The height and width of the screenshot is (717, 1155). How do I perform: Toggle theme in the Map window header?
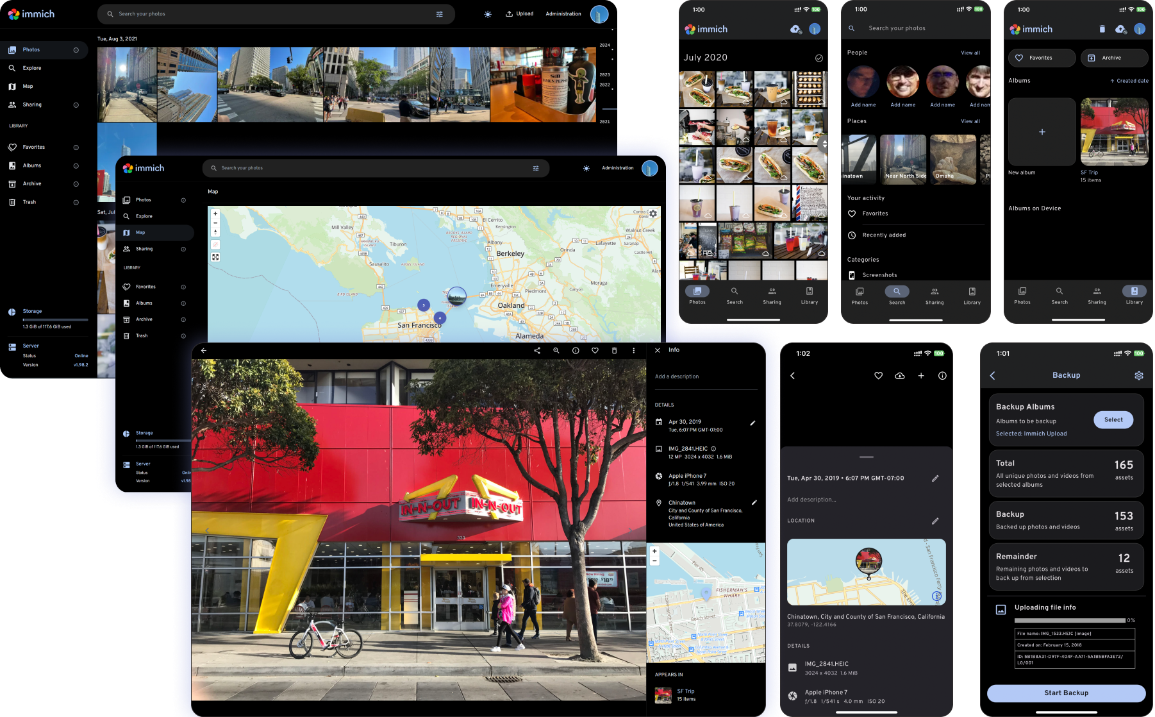[x=586, y=168]
